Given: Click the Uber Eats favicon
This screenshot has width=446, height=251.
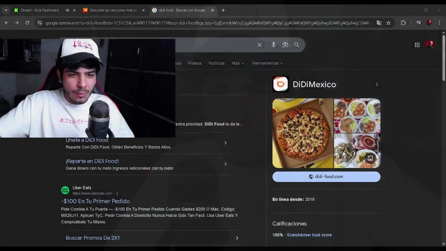Looking at the screenshot, I should (x=65, y=190).
